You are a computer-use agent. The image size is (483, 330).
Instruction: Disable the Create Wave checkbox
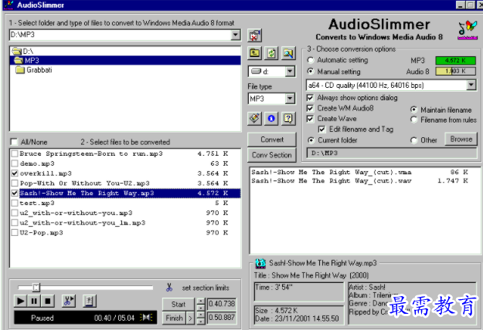pos(311,119)
